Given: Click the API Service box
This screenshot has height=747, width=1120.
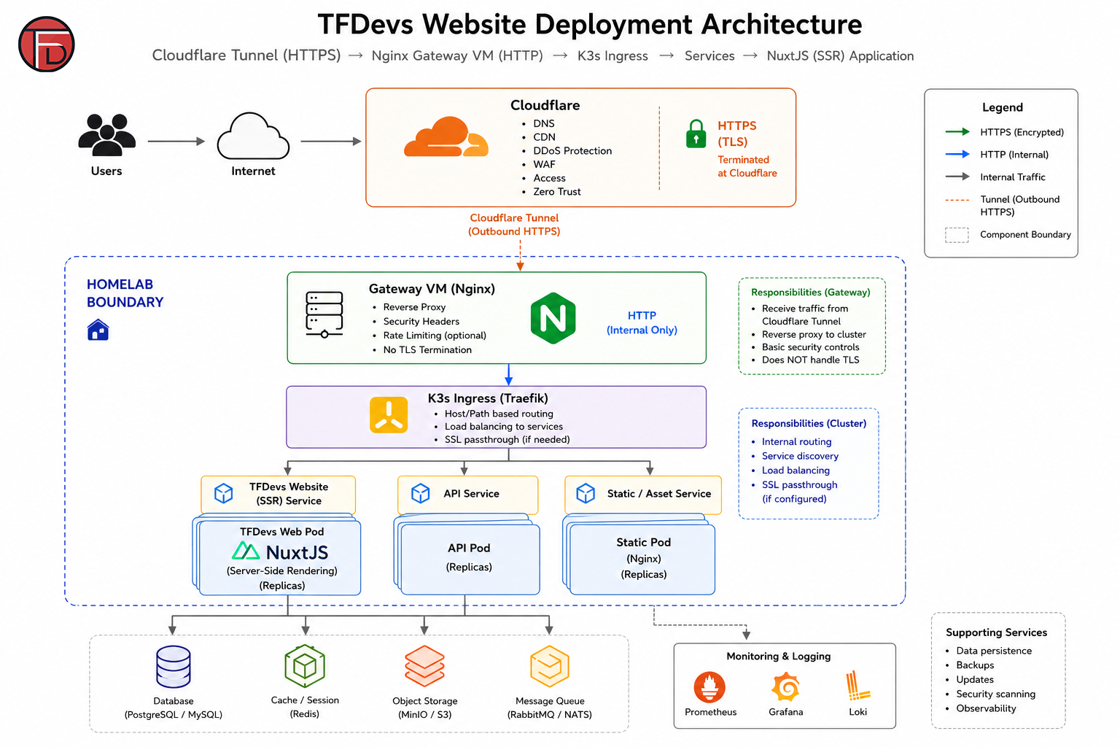Looking at the screenshot, I should coord(467,495).
